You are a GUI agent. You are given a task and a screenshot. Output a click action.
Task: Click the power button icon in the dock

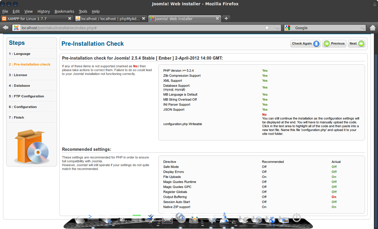tap(296, 218)
